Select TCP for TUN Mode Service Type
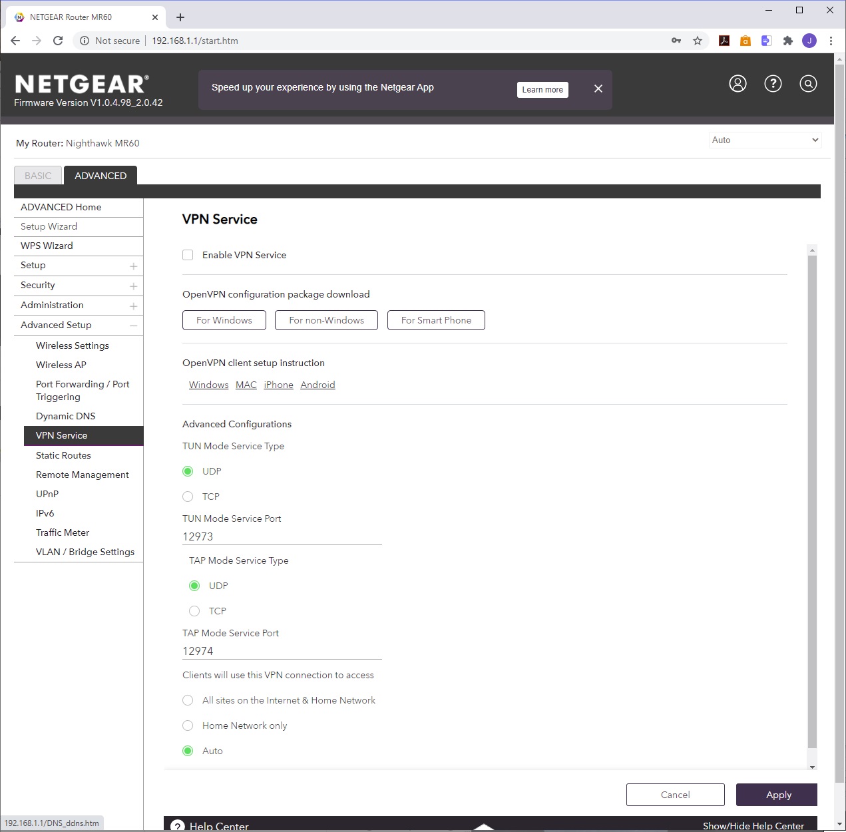Image resolution: width=846 pixels, height=832 pixels. pyautogui.click(x=188, y=497)
